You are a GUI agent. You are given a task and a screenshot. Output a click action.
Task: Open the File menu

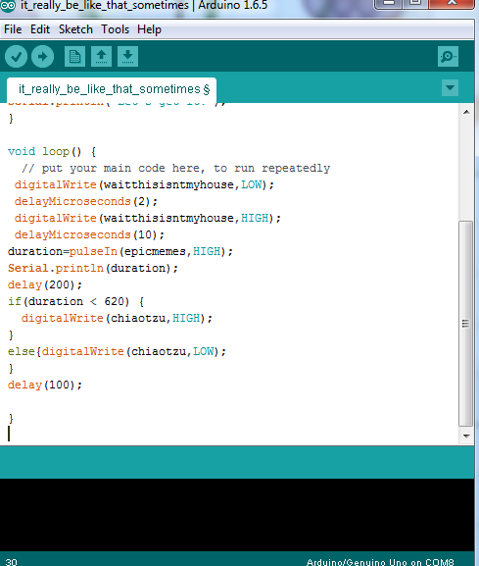click(13, 29)
